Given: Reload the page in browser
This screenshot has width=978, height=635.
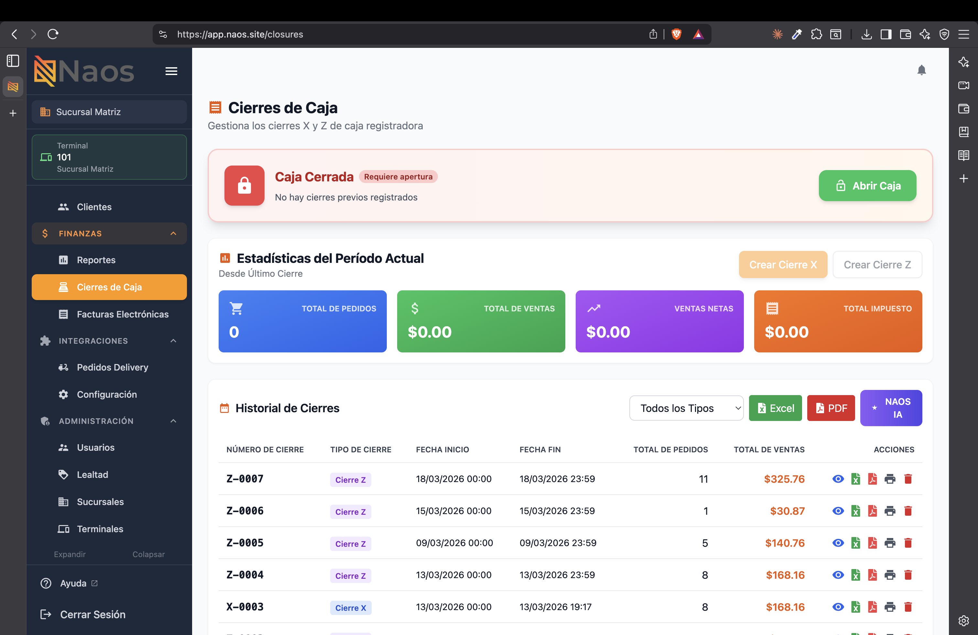Looking at the screenshot, I should (x=53, y=34).
